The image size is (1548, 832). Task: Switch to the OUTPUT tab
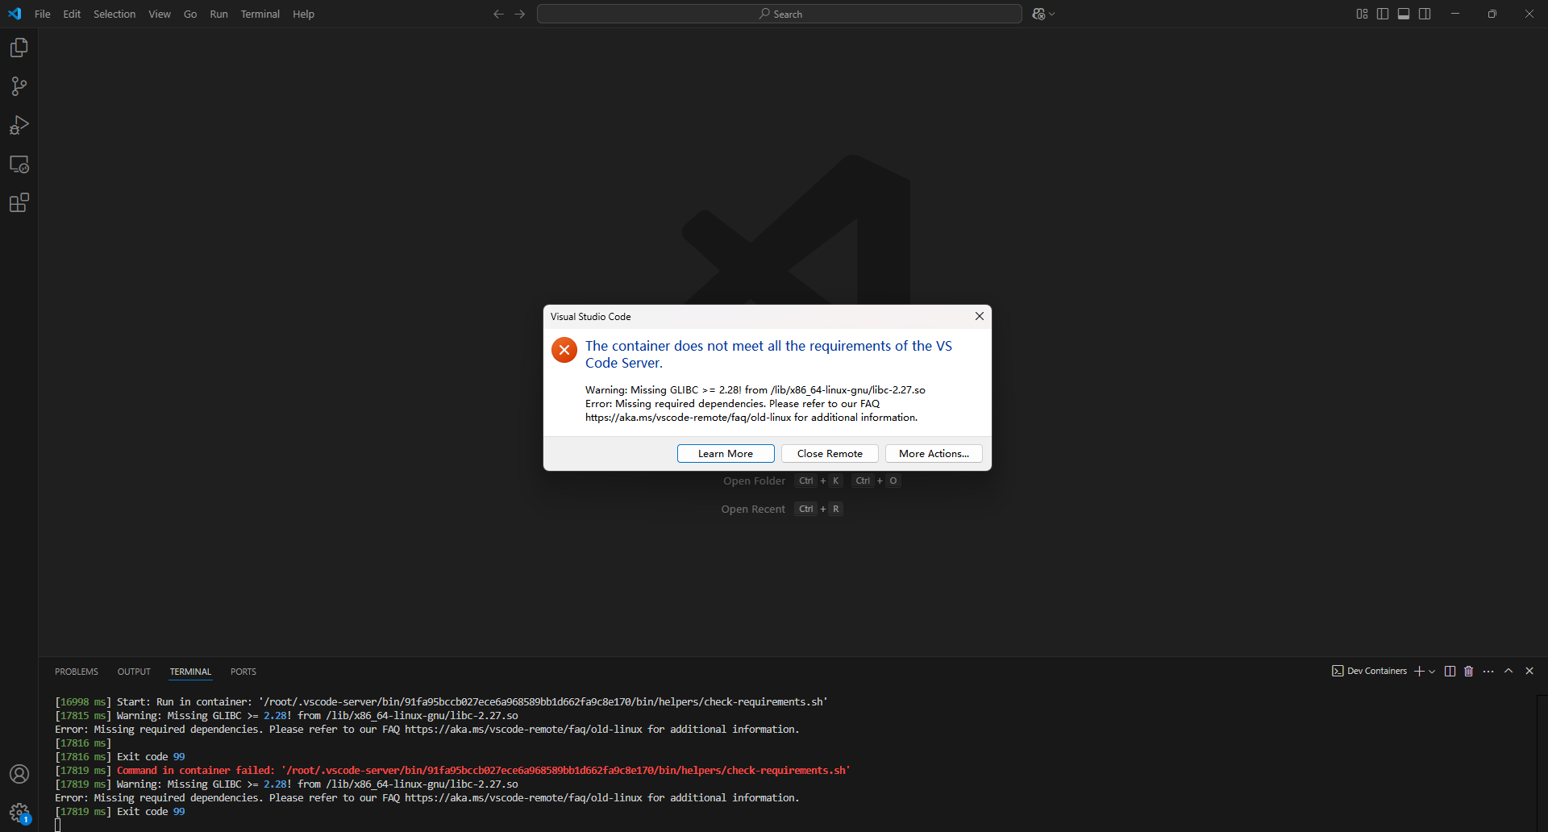click(134, 672)
